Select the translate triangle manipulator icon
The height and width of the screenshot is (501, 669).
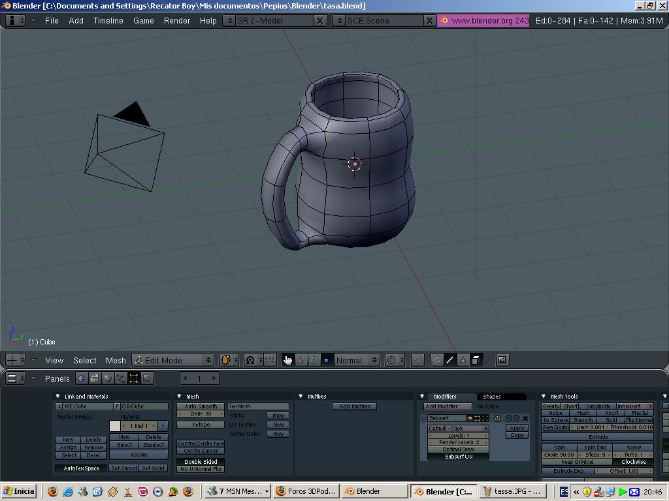[301, 360]
